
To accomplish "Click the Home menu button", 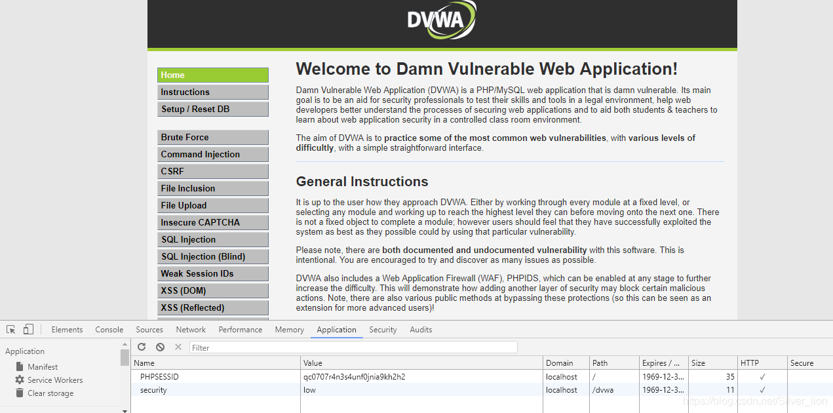I will coord(213,75).
